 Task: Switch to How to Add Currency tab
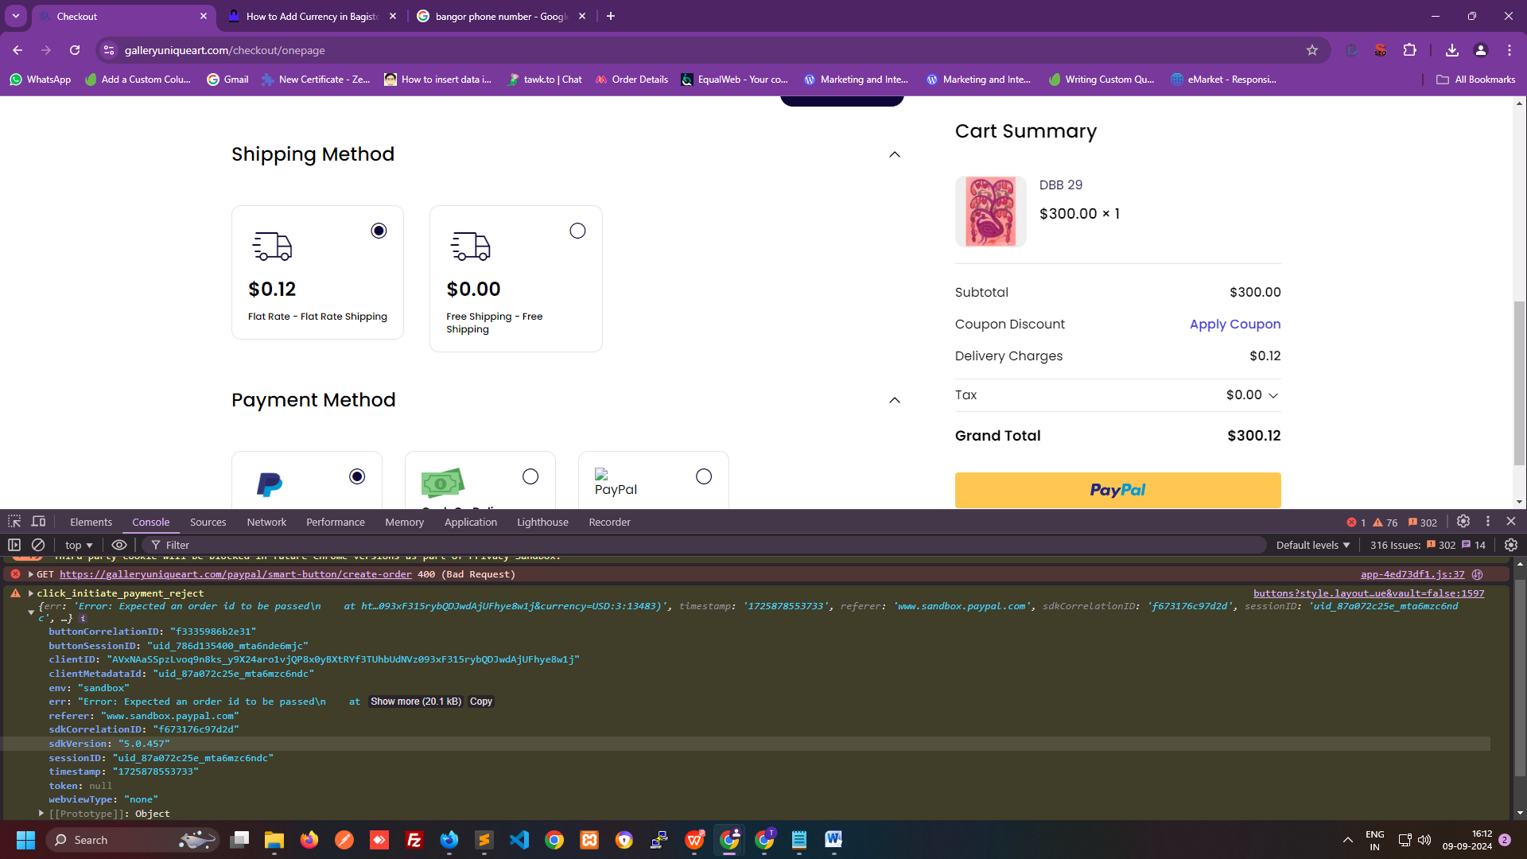(x=312, y=16)
